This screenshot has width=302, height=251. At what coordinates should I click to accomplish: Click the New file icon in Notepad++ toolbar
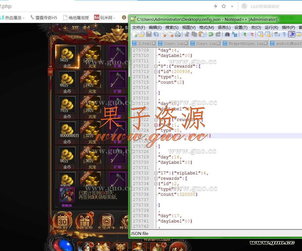[x=135, y=34]
